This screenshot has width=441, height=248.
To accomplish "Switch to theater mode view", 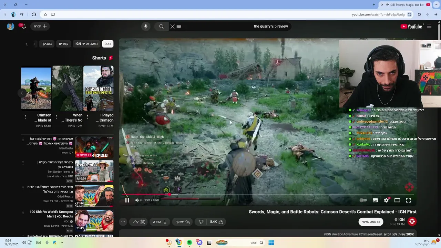I will (397, 200).
